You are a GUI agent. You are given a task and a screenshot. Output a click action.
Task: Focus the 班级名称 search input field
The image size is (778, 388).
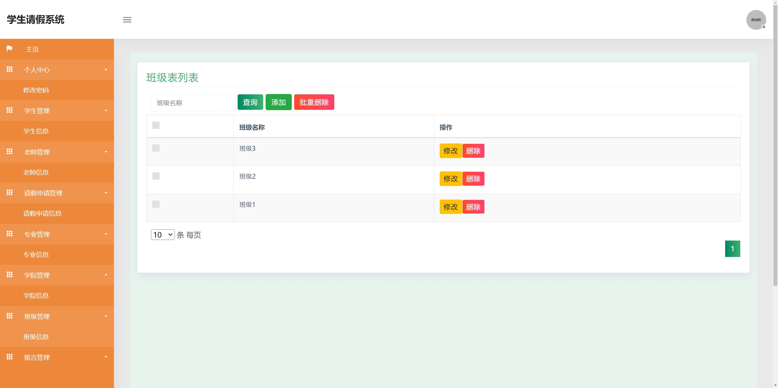tap(193, 103)
